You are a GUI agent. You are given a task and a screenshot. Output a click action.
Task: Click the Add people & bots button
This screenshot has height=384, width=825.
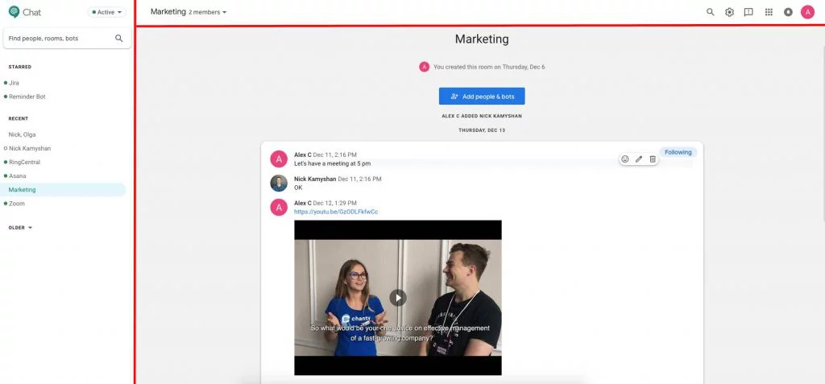pyautogui.click(x=482, y=97)
